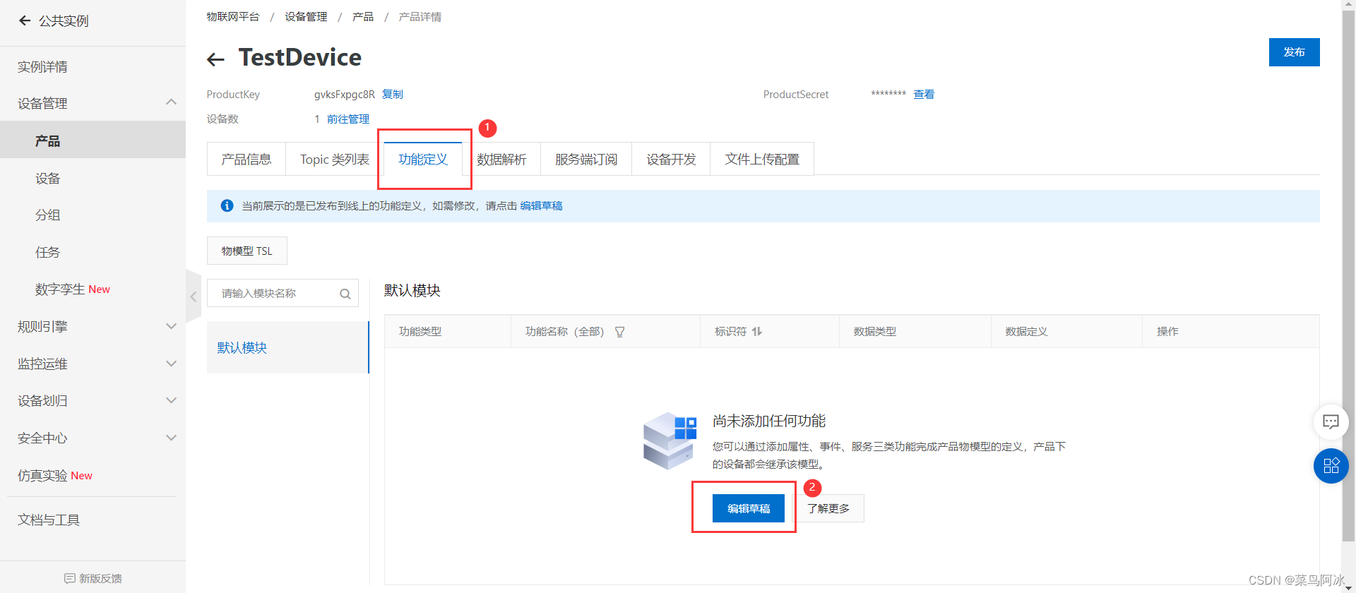This screenshot has height=593, width=1356.
Task: Click the info icon in the blue notice bar
Action: pos(227,205)
